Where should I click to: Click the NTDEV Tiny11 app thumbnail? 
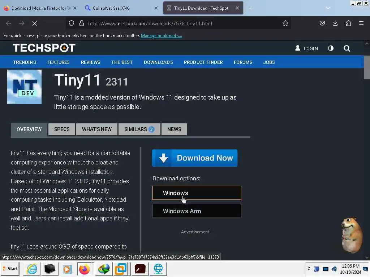(24, 87)
